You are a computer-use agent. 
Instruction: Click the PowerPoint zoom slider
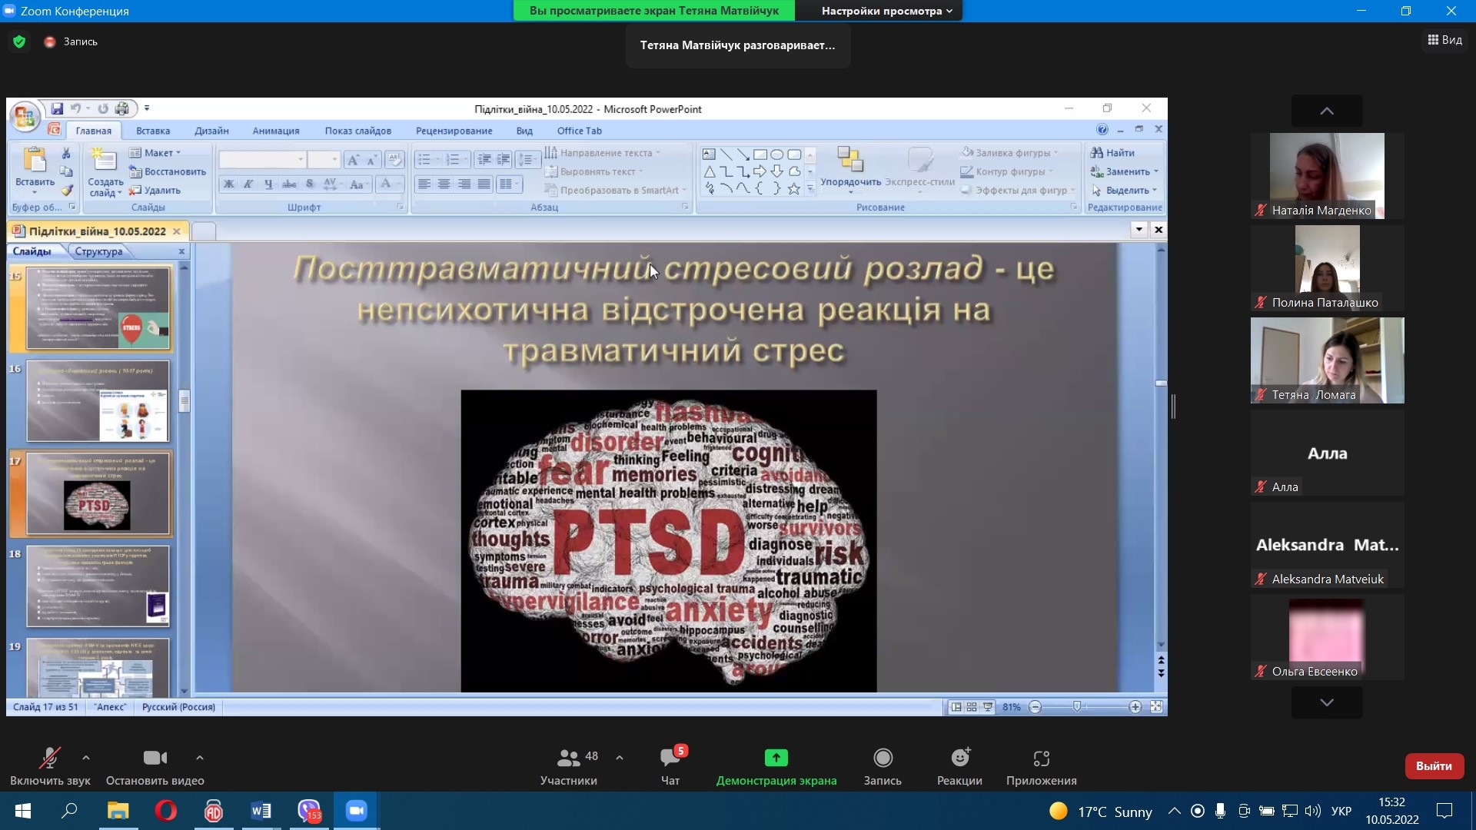point(1077,706)
